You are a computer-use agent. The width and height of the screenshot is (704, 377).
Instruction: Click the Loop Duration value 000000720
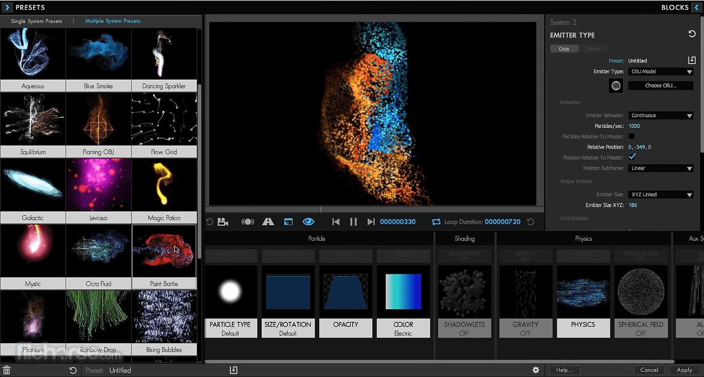pos(502,222)
